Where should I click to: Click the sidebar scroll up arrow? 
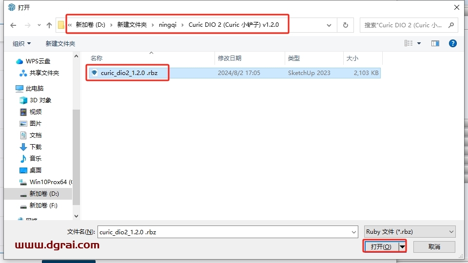point(76,56)
